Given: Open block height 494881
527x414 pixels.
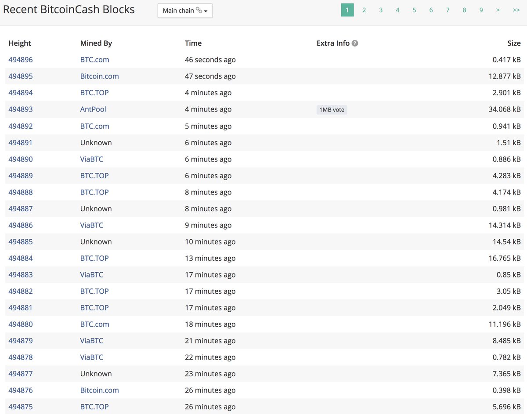Looking at the screenshot, I should coord(21,308).
